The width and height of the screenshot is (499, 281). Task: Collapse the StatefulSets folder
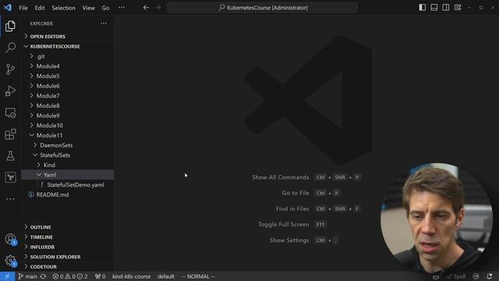click(x=68, y=155)
